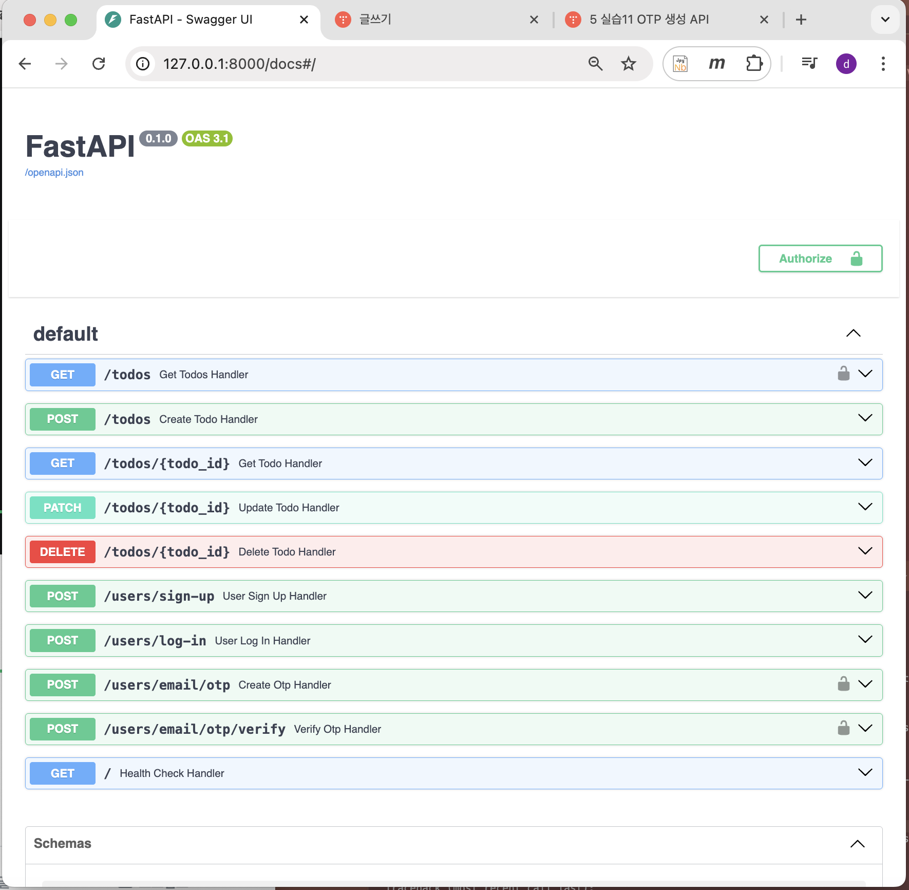Expand /users/email/otp/verify chevron
The height and width of the screenshot is (890, 909).
pos(865,728)
